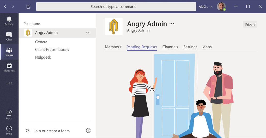This screenshot has height=138, width=266.
Task: Show more apps via sidebar ellipsis
Action: coord(9,83)
